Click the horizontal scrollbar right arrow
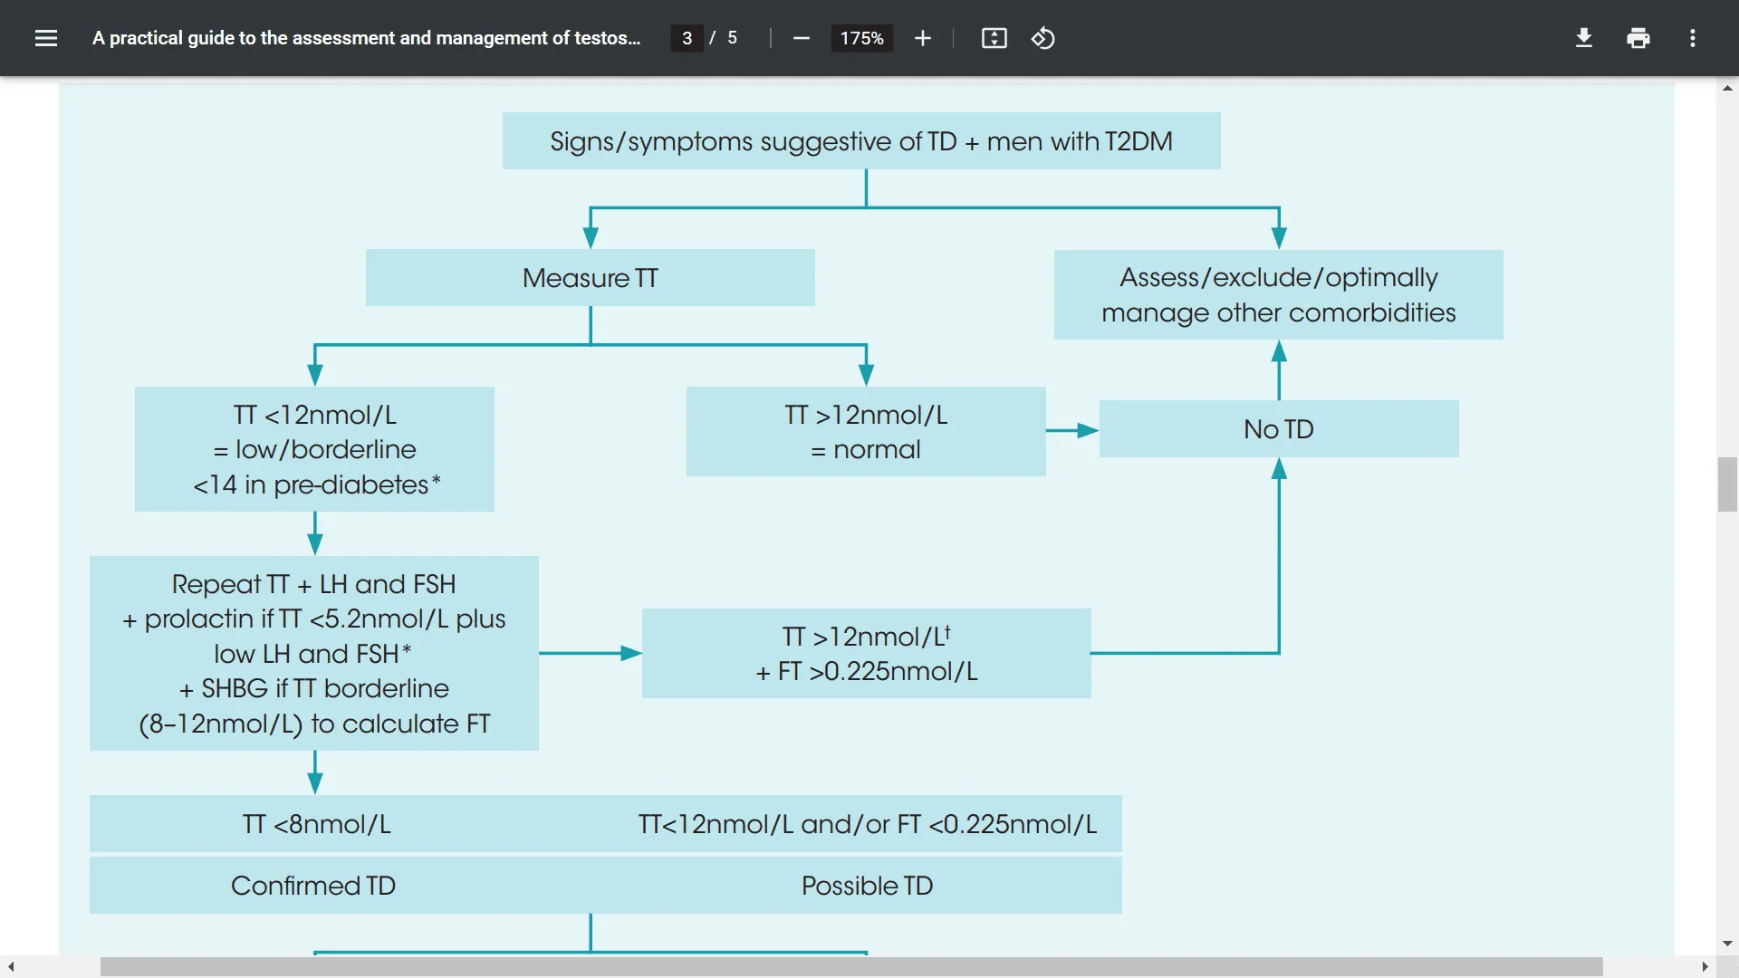 [x=1705, y=967]
